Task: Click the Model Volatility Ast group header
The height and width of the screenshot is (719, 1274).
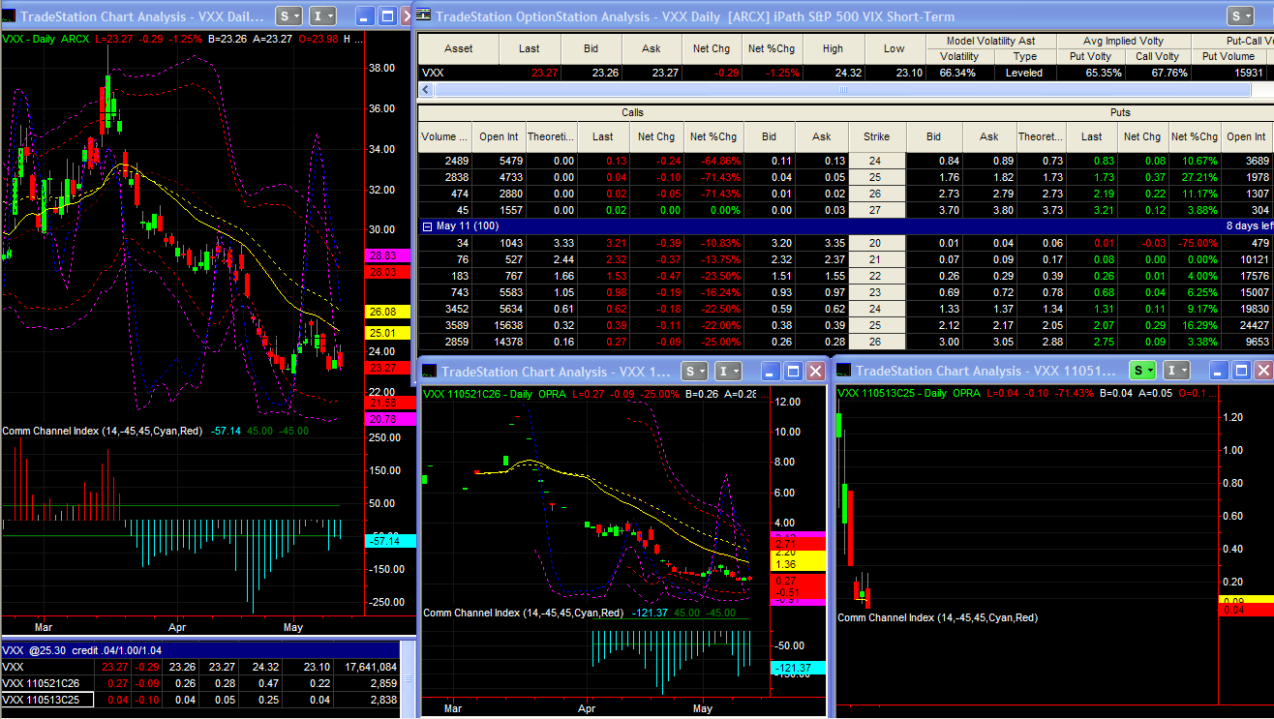Action: click(x=991, y=41)
